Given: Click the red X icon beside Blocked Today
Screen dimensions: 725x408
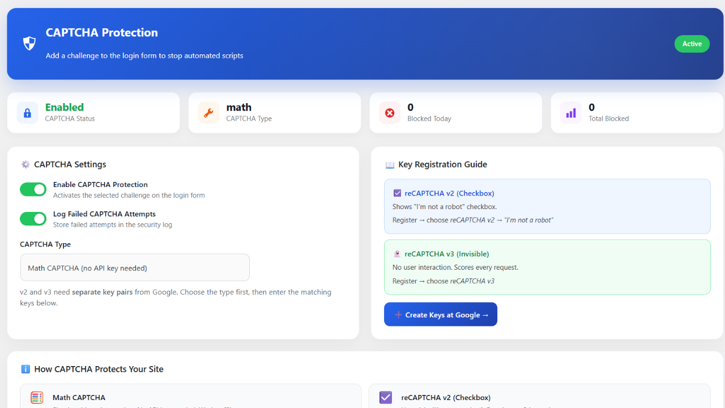Looking at the screenshot, I should (x=390, y=113).
